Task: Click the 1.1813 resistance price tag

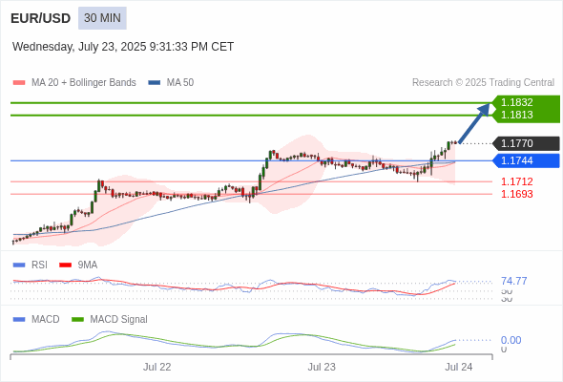Action: (x=516, y=115)
